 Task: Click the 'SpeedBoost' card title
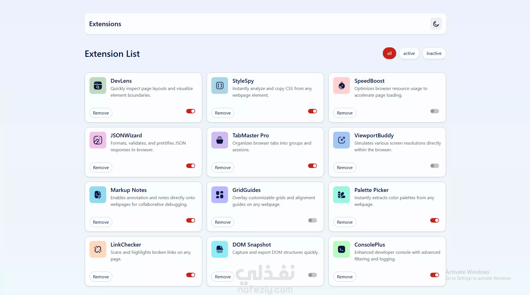(369, 81)
